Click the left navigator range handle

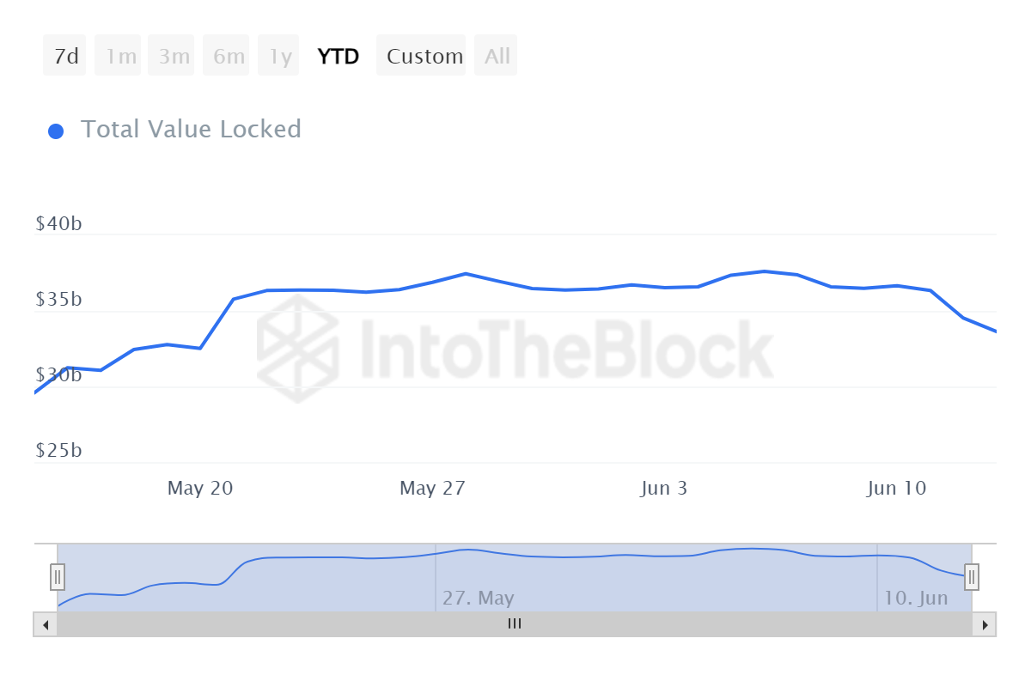click(58, 576)
